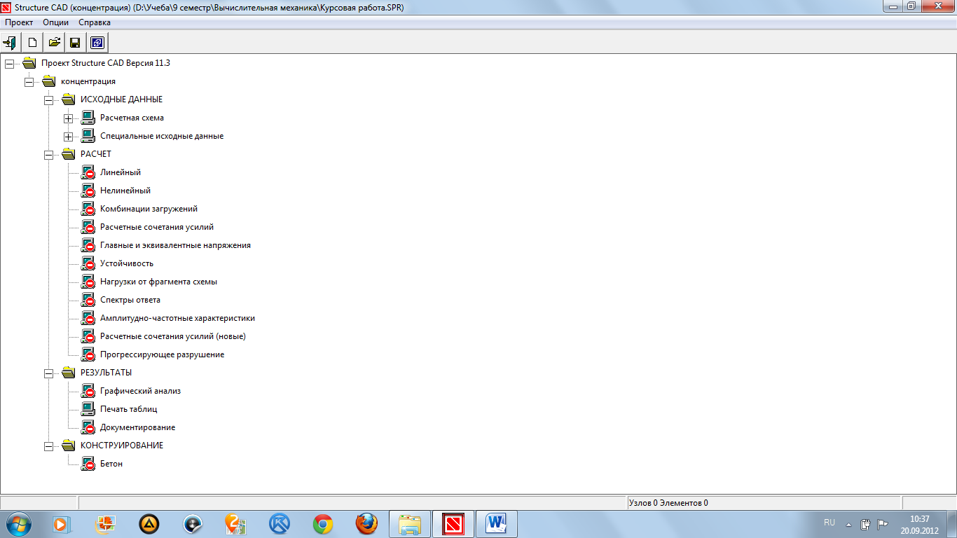Switch to Microsoft Word in the taskbar
The image size is (957, 538).
(497, 523)
